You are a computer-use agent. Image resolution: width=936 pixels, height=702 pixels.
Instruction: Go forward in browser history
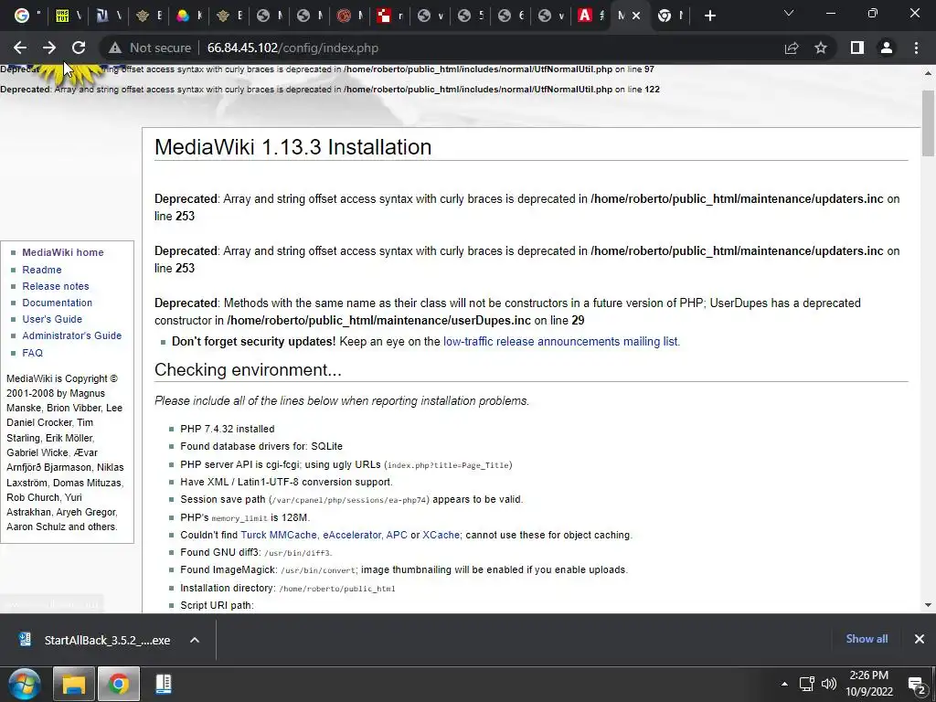click(49, 48)
